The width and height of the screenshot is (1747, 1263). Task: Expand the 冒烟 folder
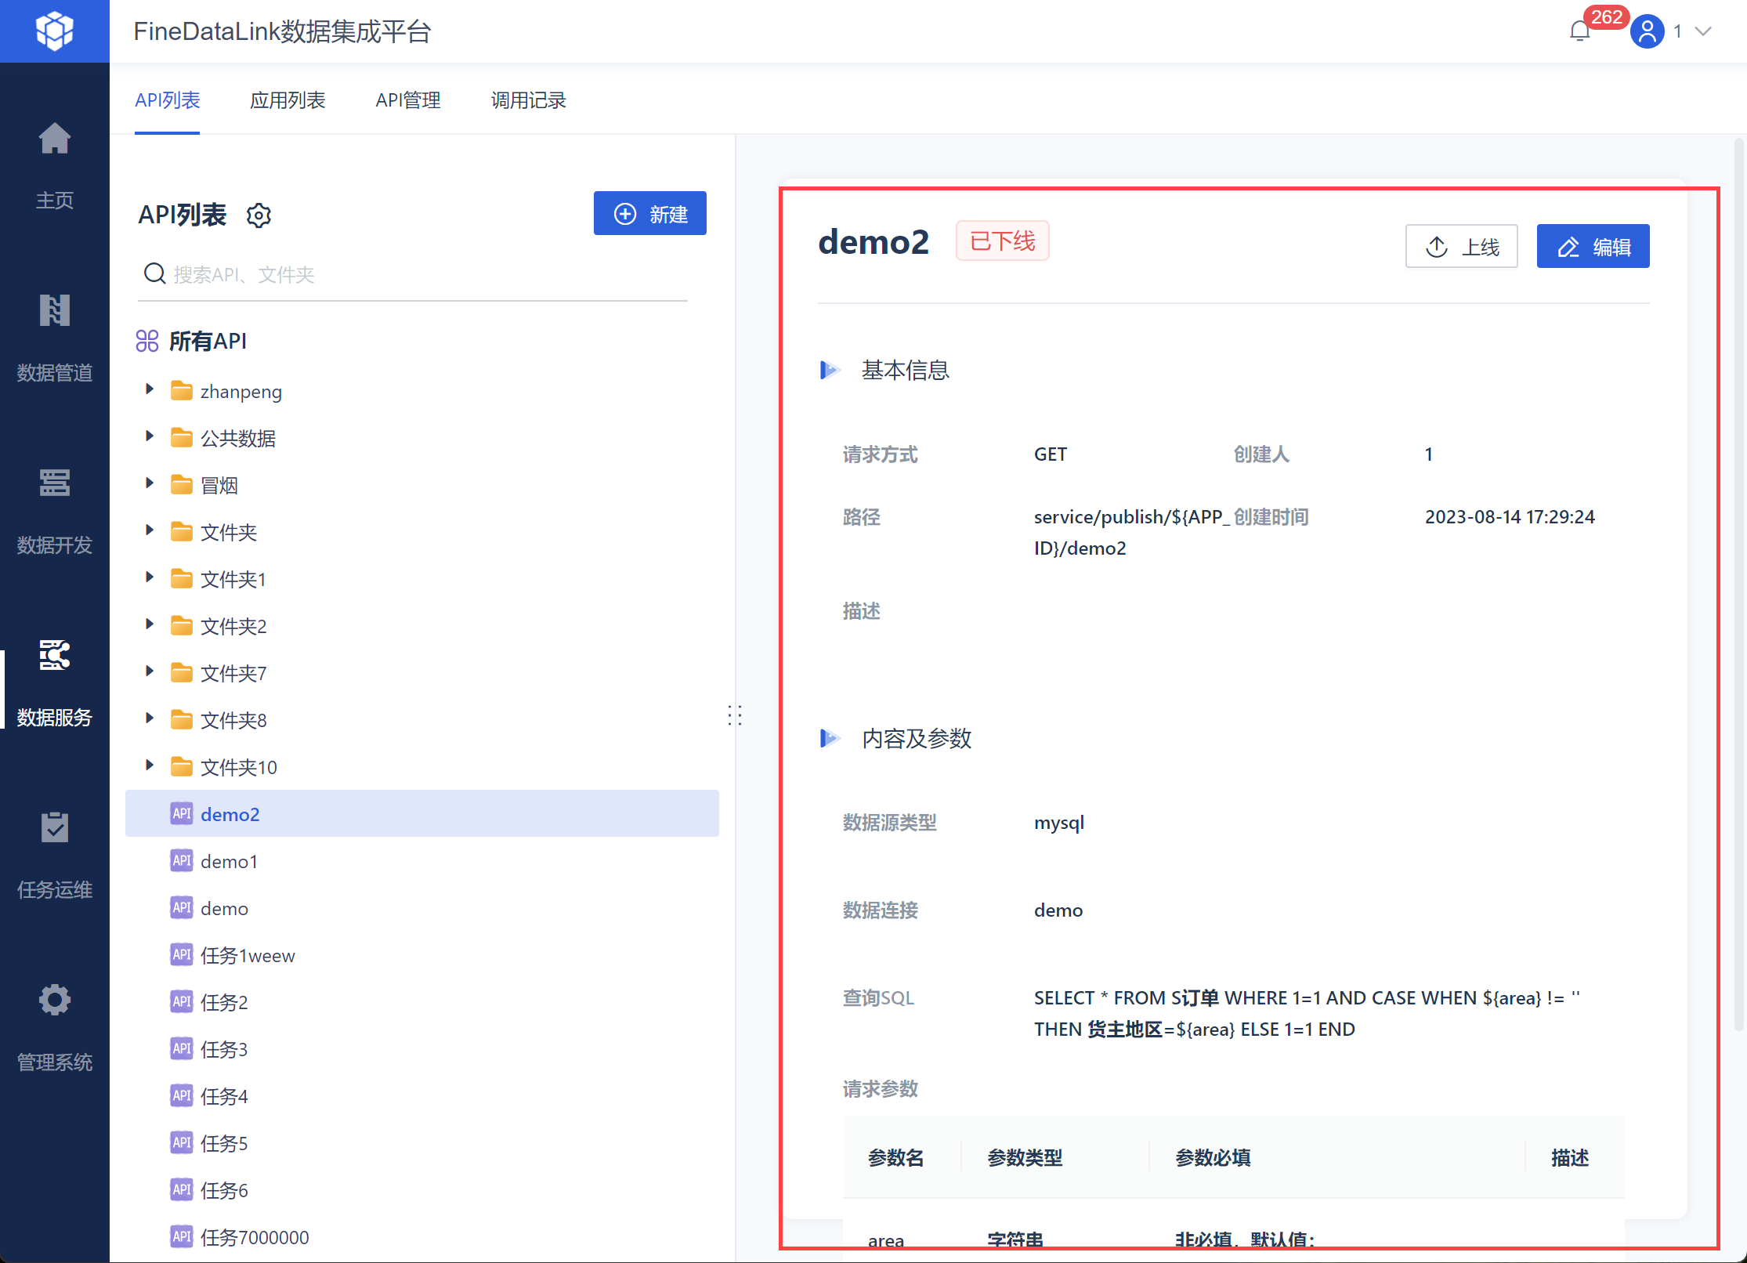(150, 483)
